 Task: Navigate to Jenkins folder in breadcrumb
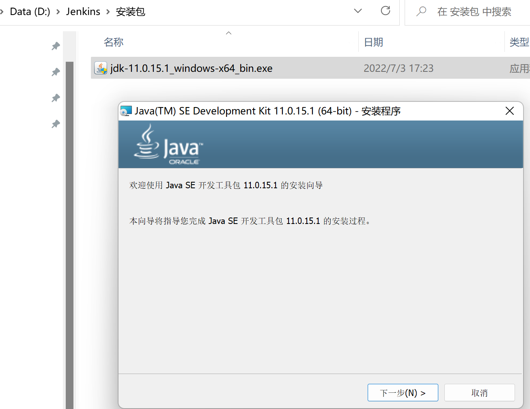pyautogui.click(x=83, y=11)
